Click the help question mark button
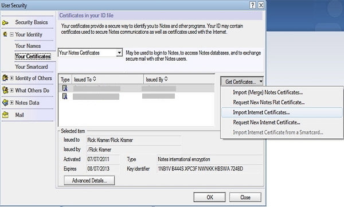 point(252,5)
